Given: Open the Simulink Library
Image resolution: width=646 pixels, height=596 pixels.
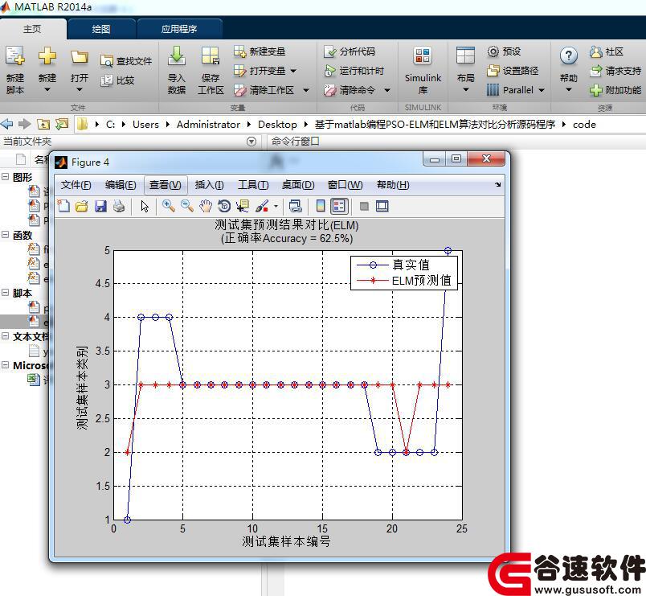Looking at the screenshot, I should (423, 69).
